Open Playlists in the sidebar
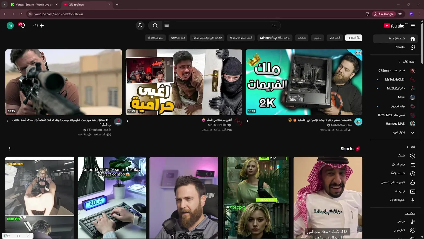 (x=396, y=165)
